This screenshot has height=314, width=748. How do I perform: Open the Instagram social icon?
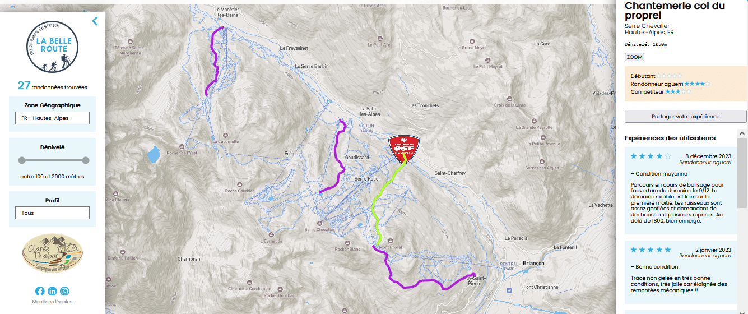click(65, 291)
